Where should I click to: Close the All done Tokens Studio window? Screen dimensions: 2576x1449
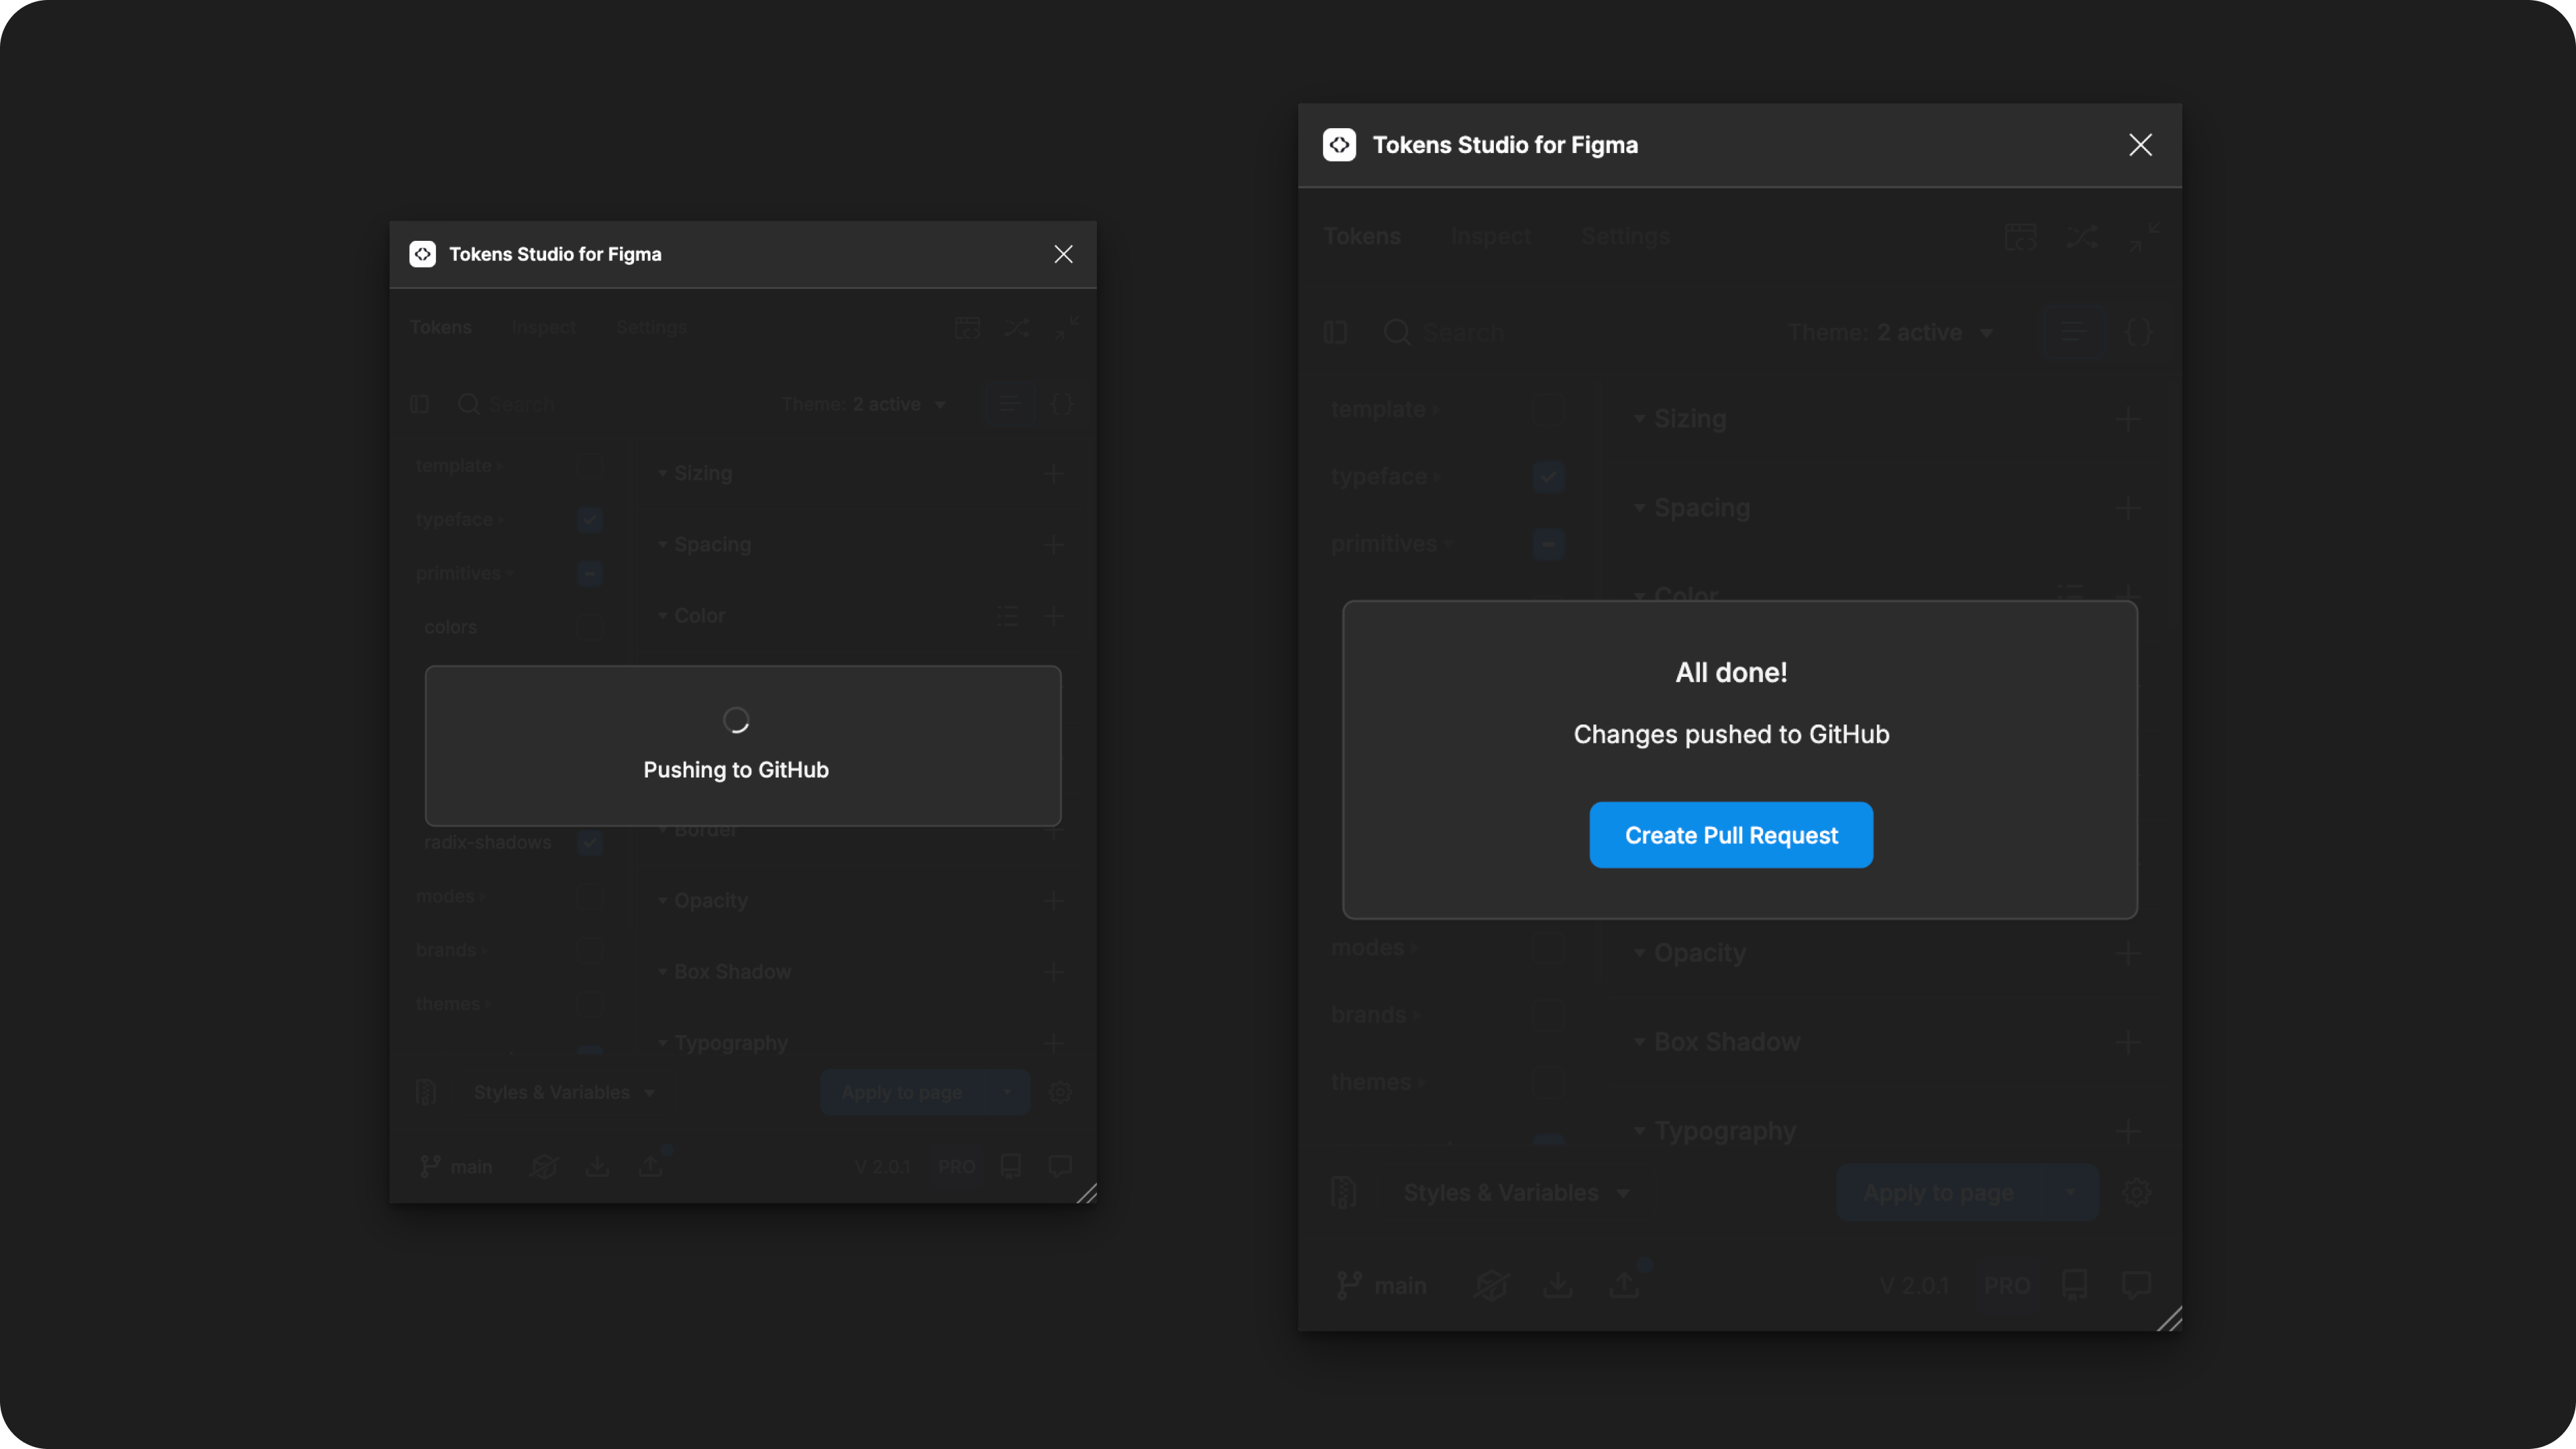2140,145
